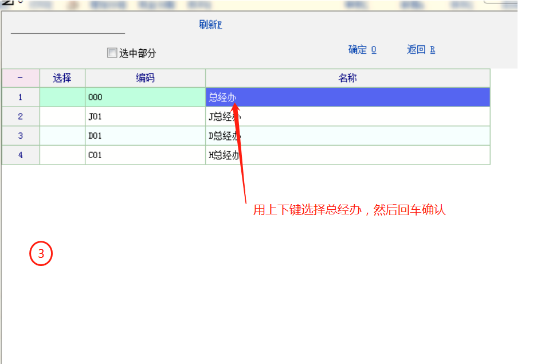Focus the search input field beside 刷新F
This screenshot has width=533, height=364.
68,26
